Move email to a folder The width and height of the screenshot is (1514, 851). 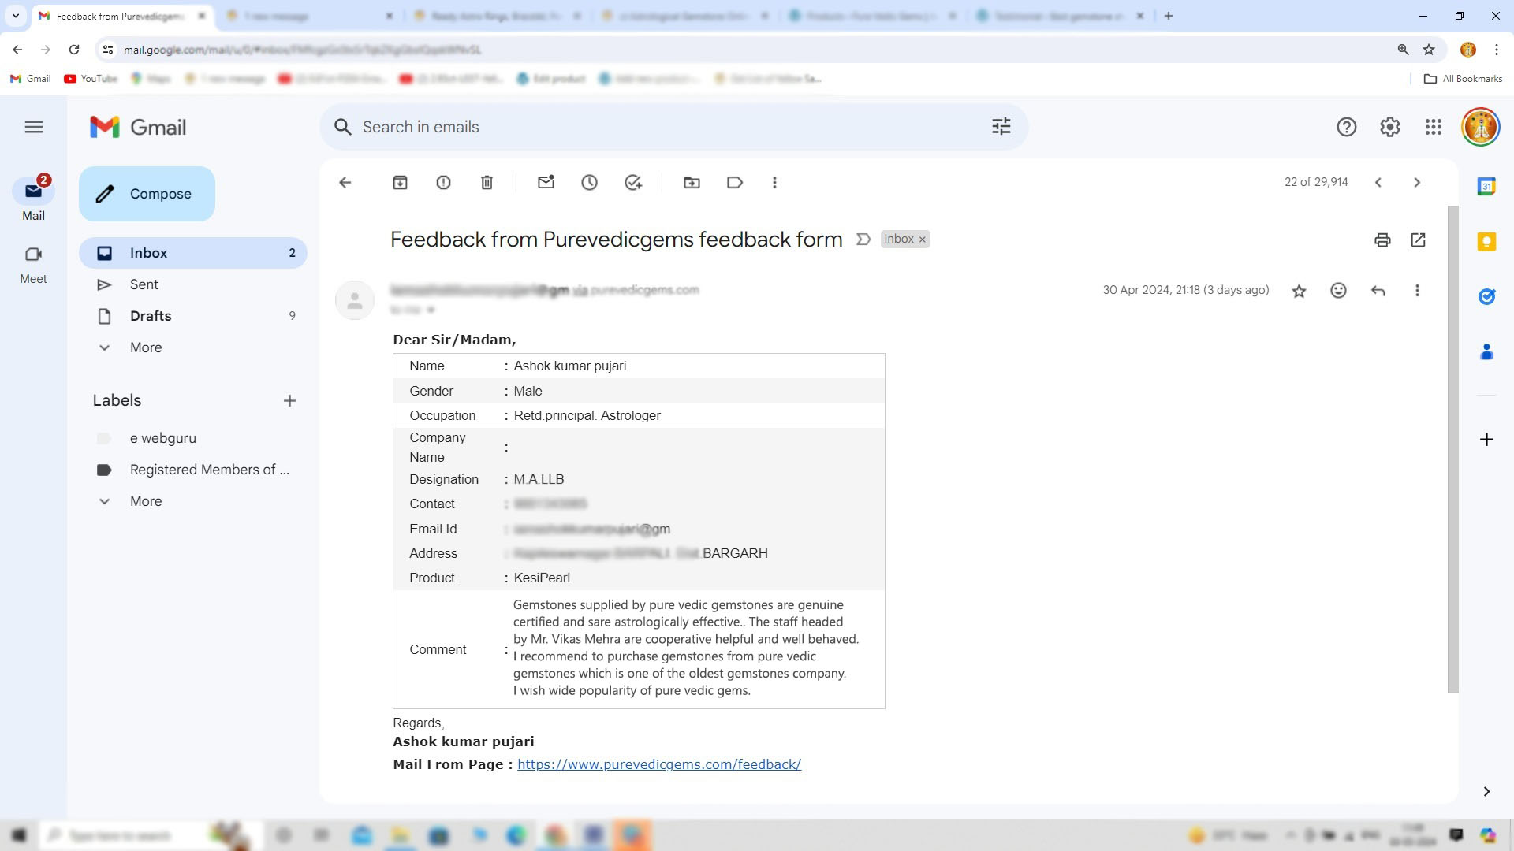[692, 183]
